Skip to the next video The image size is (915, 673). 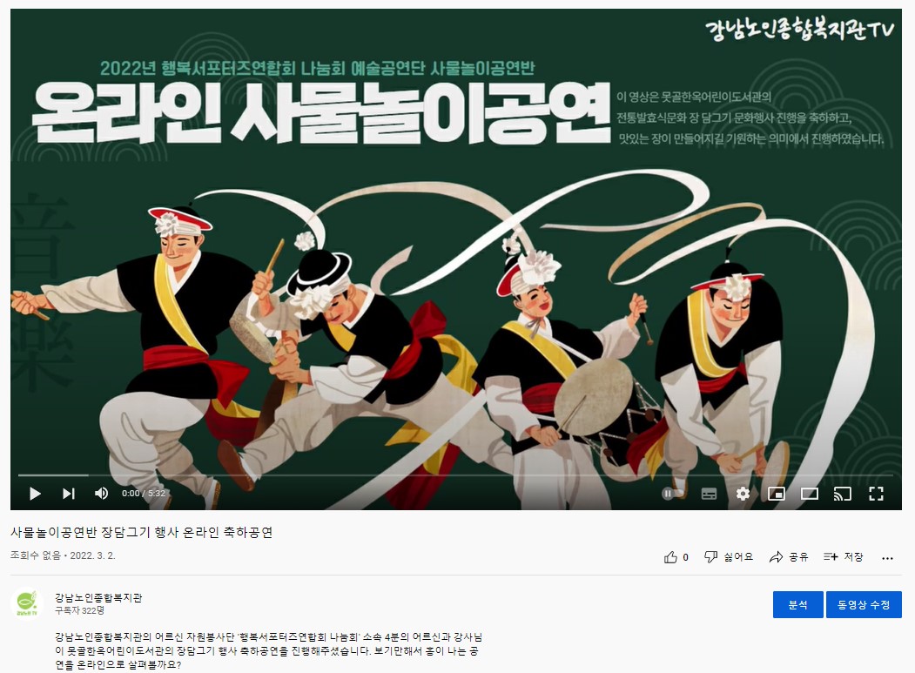click(x=68, y=494)
